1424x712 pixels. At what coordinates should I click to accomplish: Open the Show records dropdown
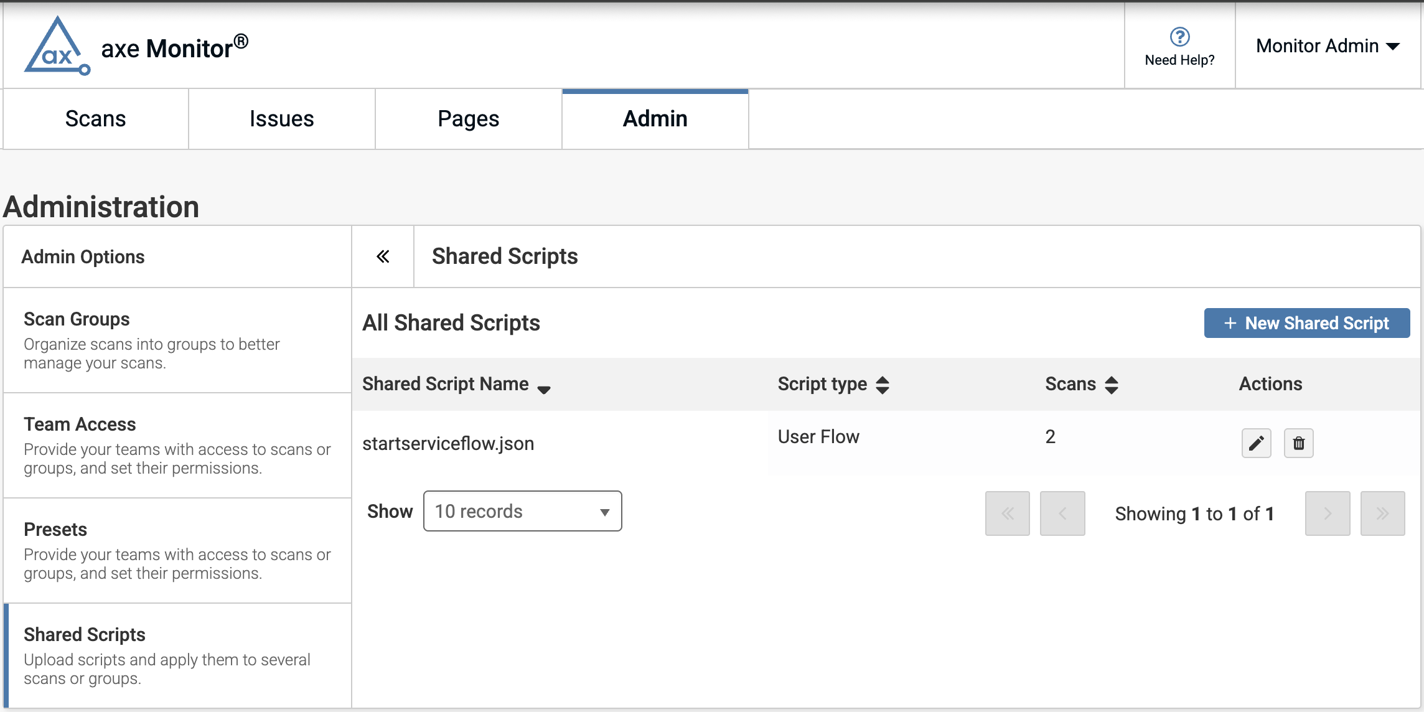click(x=522, y=511)
